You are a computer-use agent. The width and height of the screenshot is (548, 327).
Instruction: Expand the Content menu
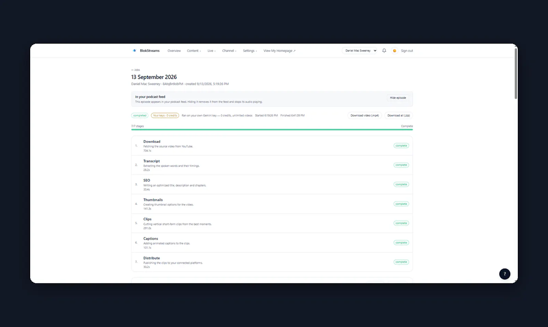194,51
